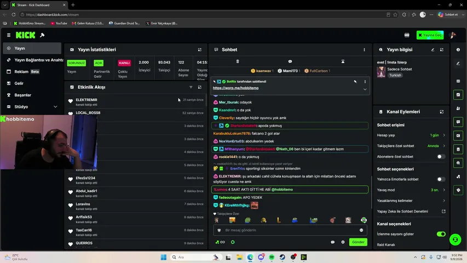Click the green points icon below message box
The height and width of the screenshot is (263, 467).
click(217, 242)
